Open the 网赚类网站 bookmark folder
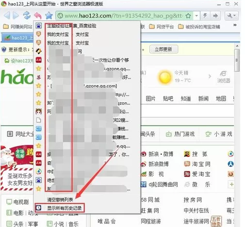The width and height of the screenshot is (245, 227). [17, 27]
